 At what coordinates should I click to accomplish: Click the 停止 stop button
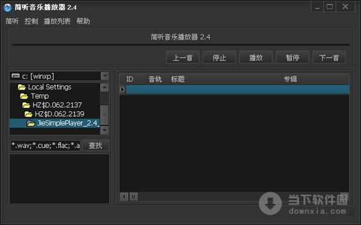click(x=219, y=57)
